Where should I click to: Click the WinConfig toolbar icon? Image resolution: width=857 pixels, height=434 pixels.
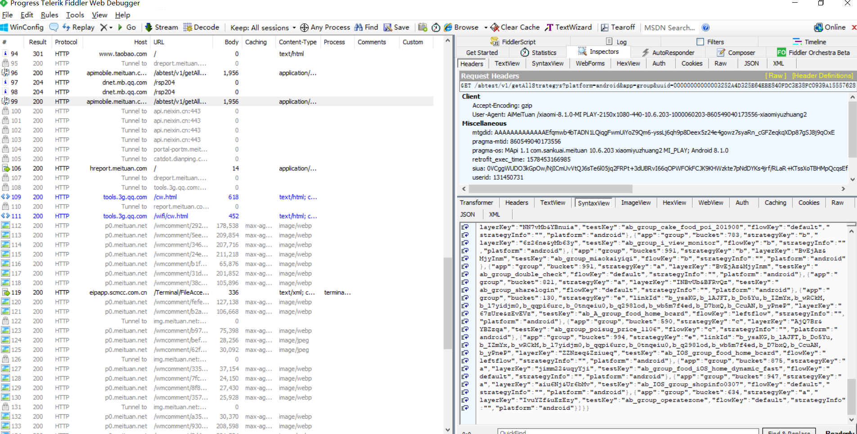[x=22, y=27]
